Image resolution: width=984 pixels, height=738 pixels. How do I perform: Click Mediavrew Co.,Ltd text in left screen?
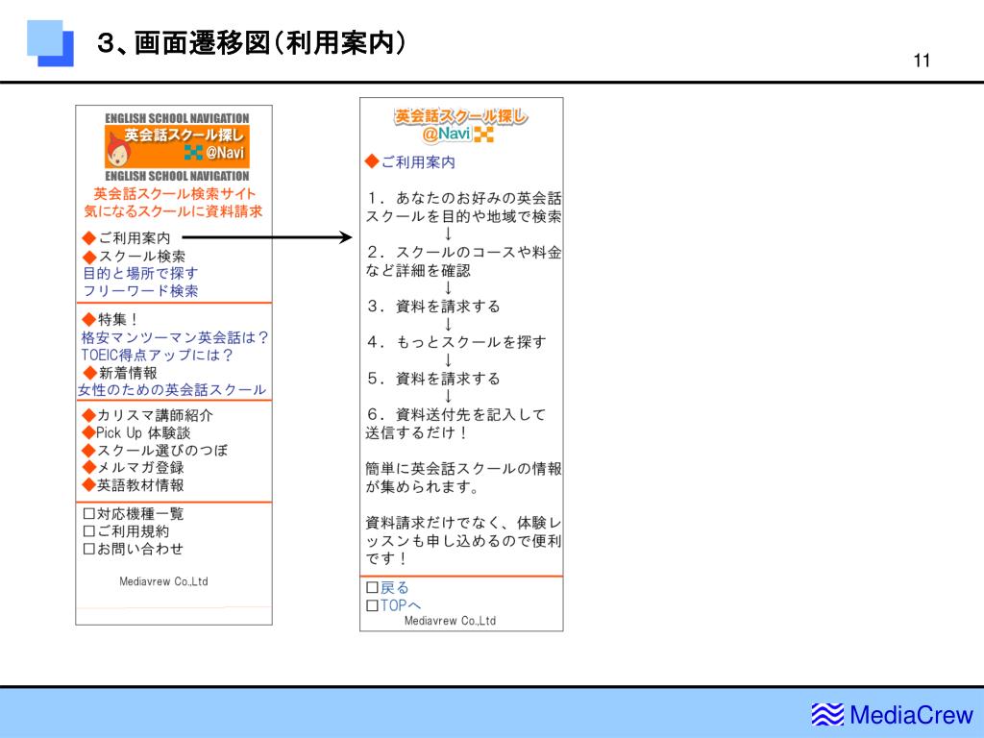pyautogui.click(x=163, y=581)
